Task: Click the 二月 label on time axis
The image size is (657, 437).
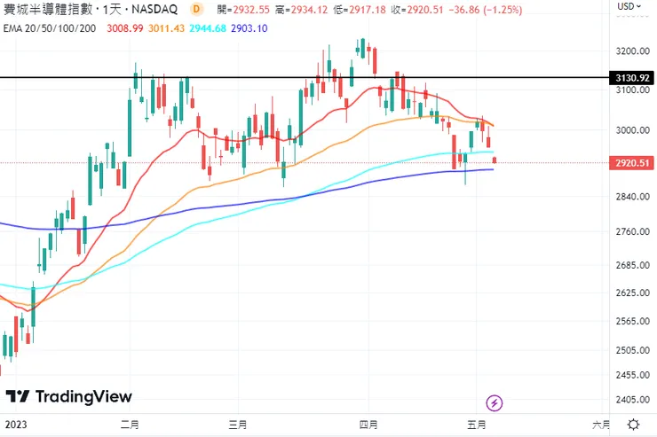Action: pyautogui.click(x=130, y=425)
